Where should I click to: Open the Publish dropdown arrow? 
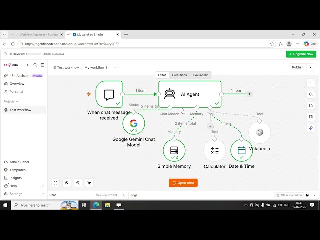tap(310, 67)
